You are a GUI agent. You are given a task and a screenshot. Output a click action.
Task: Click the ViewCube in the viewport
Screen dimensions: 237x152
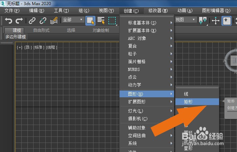231,61
